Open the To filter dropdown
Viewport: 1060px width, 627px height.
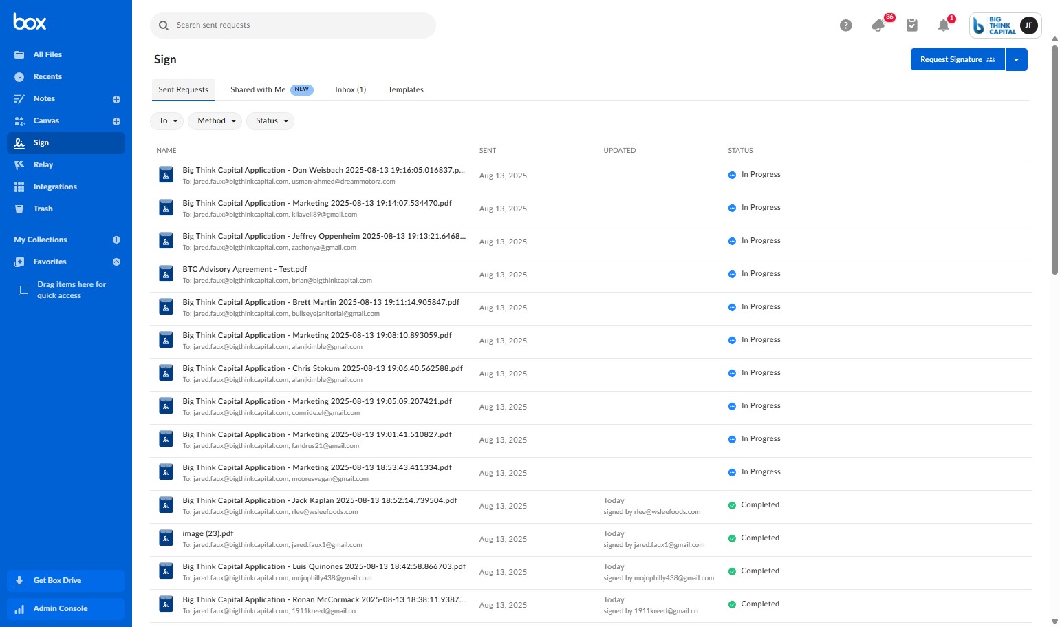167,121
